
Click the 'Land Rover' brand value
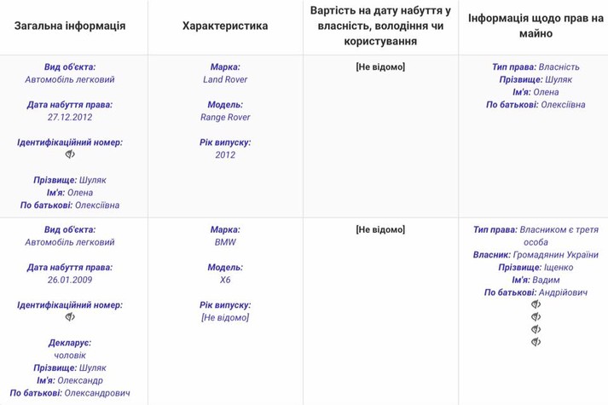click(225, 79)
